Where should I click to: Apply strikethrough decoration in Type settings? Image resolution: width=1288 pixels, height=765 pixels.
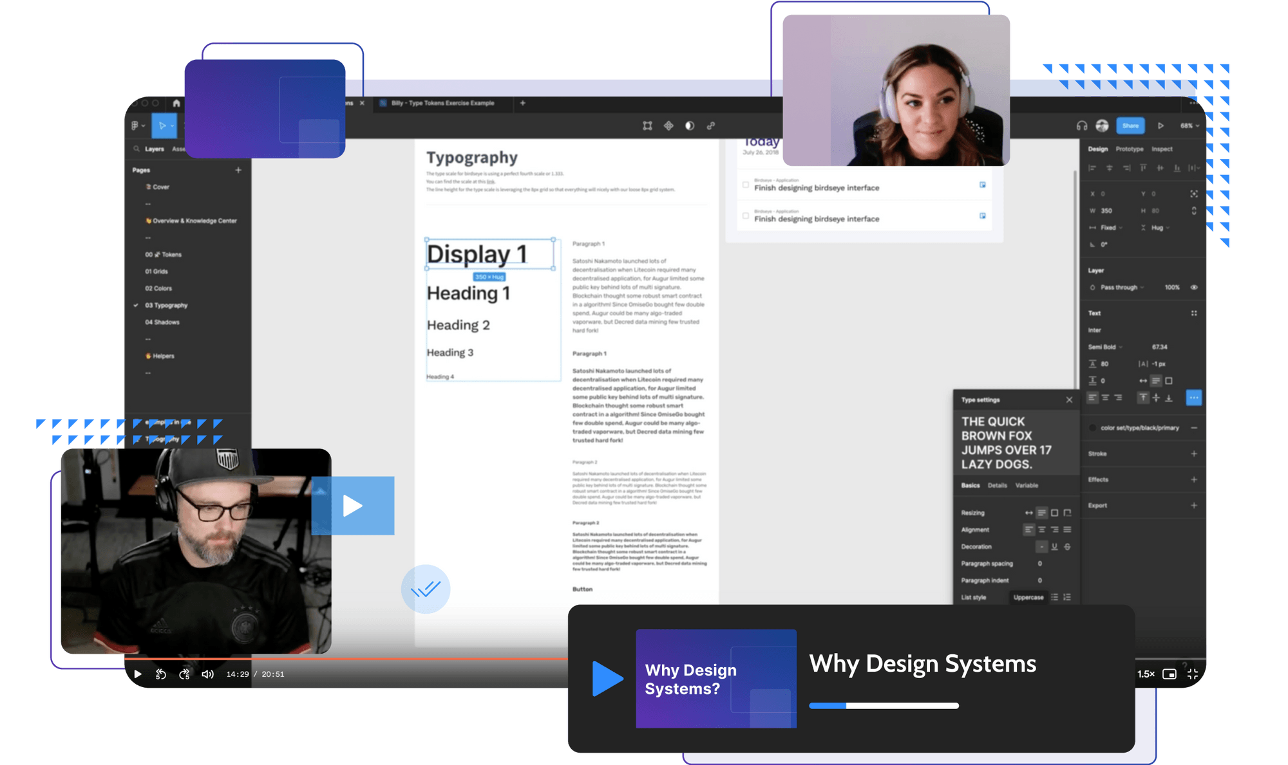tap(1067, 546)
